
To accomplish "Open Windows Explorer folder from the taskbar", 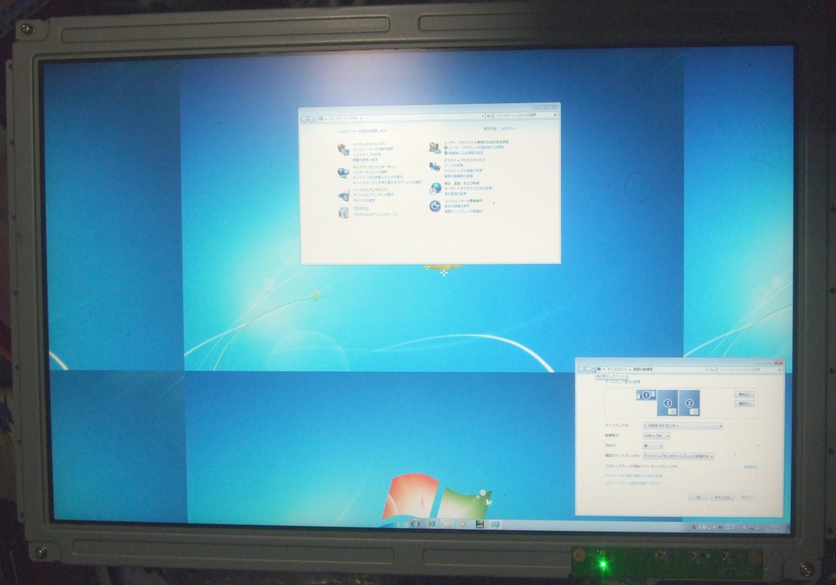I will click(447, 524).
